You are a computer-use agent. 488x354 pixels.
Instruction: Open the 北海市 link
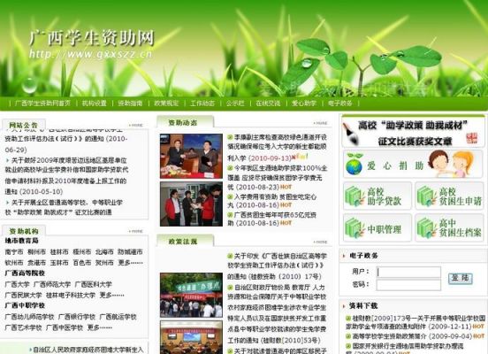click(x=104, y=252)
